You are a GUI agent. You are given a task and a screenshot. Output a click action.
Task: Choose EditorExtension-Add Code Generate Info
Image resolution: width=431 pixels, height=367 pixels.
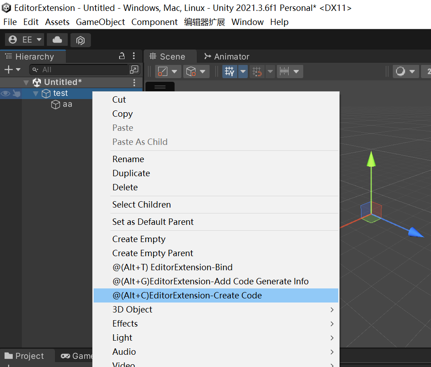pyautogui.click(x=216, y=281)
